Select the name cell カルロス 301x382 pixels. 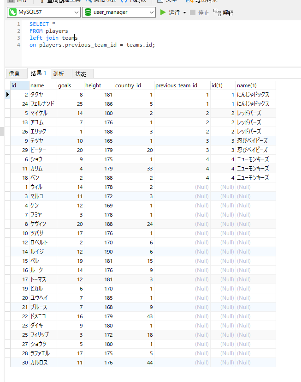43,363
